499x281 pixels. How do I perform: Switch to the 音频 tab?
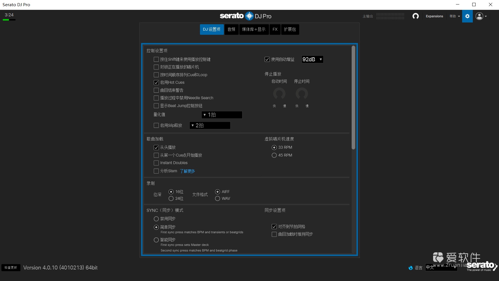click(231, 30)
